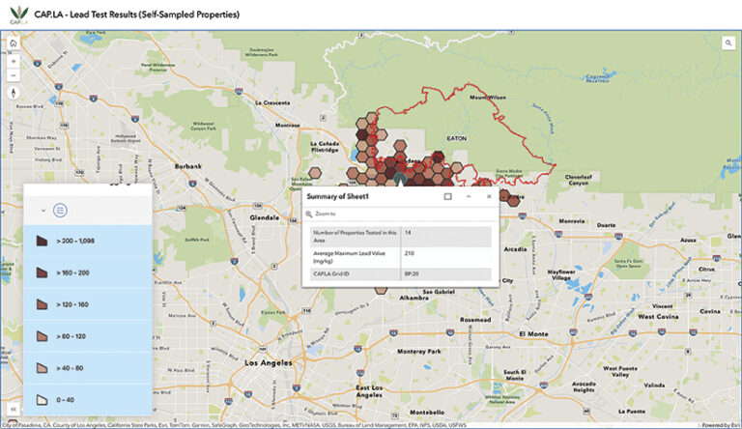Click the CAP.LA logo
This screenshot has height=429, width=742.
point(19,15)
